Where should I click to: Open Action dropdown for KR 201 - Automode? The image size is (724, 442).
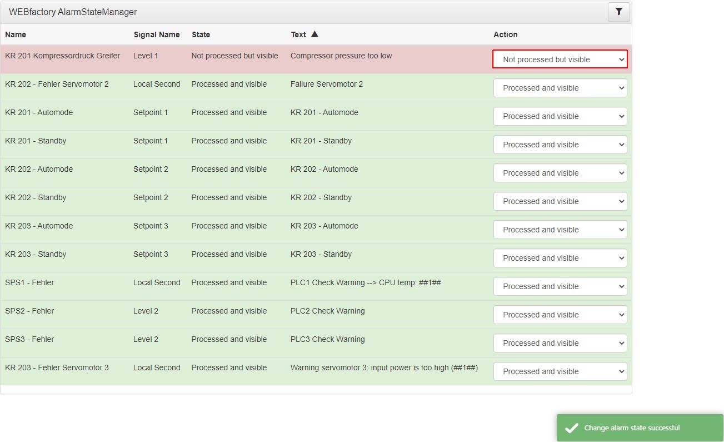click(x=560, y=116)
